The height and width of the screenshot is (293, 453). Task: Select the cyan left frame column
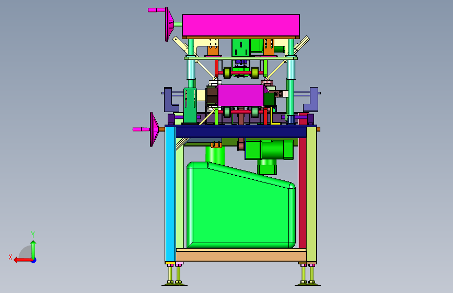click(170, 194)
